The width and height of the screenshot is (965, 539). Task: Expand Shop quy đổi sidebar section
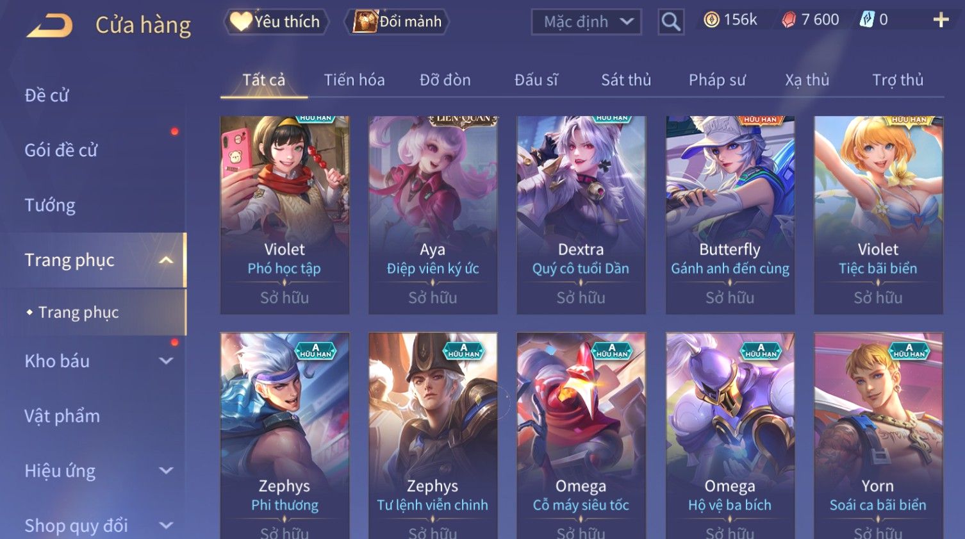tap(166, 526)
